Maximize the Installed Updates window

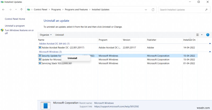point(198,2)
